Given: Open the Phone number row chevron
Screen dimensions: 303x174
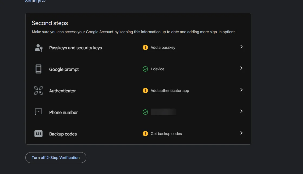Looking at the screenshot, I should [x=241, y=111].
